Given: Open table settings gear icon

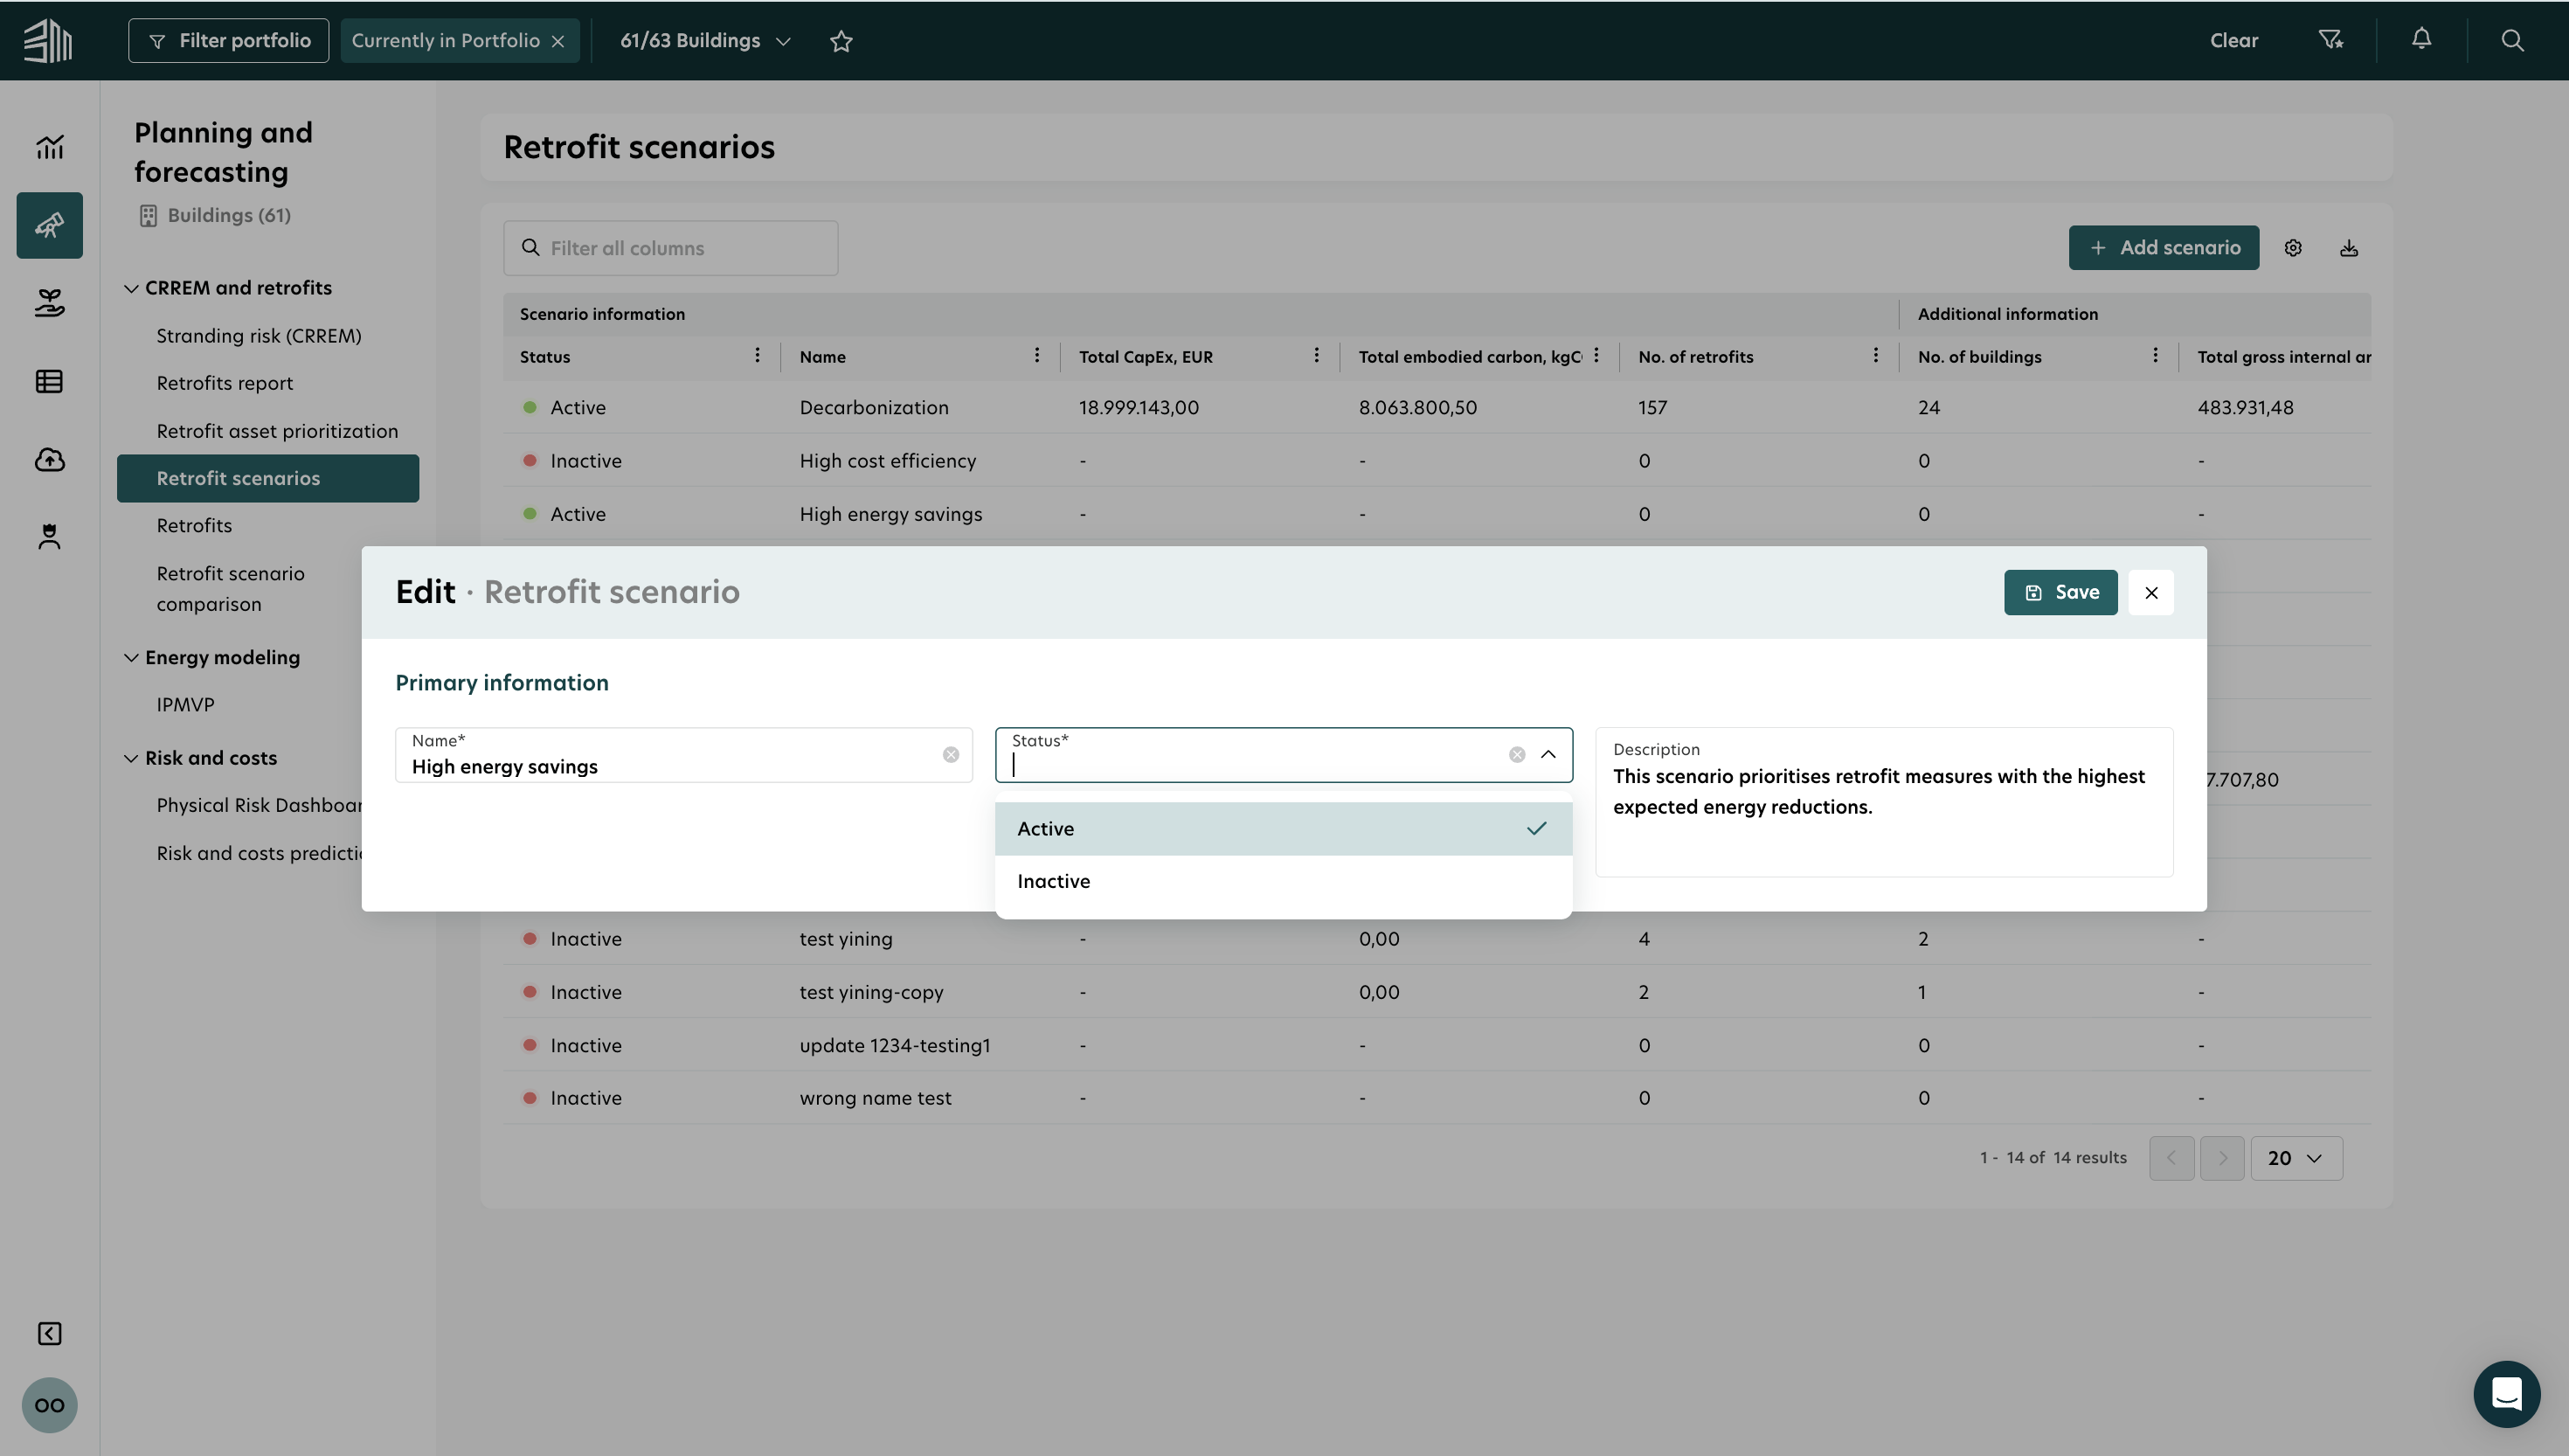Looking at the screenshot, I should (2293, 248).
